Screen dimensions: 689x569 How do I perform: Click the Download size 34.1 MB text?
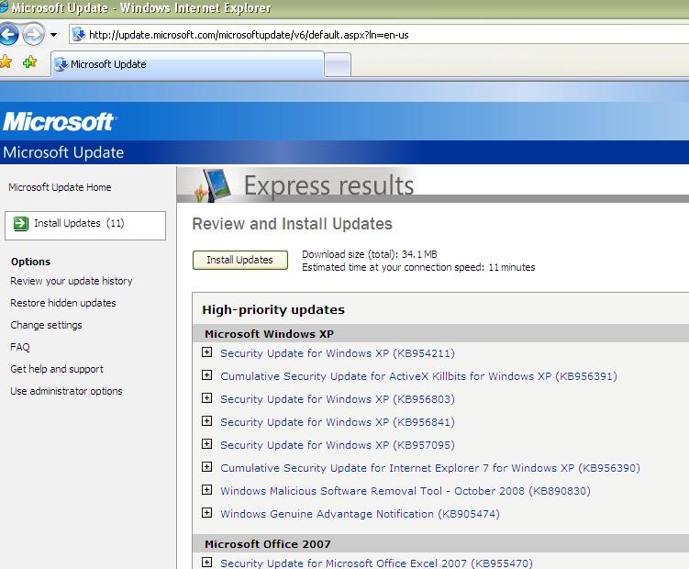(x=370, y=254)
